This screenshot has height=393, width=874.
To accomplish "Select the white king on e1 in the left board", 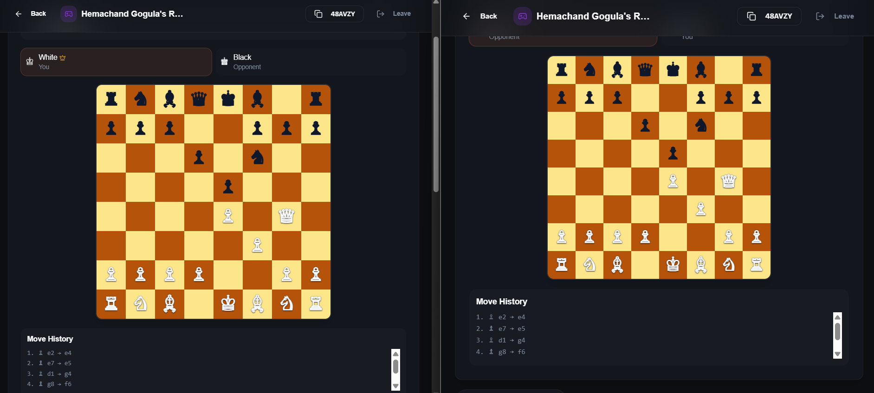I will click(228, 303).
